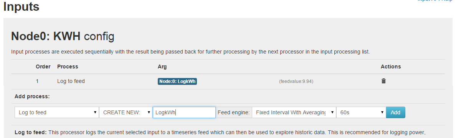Click the blue Add button
Viewport: 456px width, 138px height.
coord(395,112)
